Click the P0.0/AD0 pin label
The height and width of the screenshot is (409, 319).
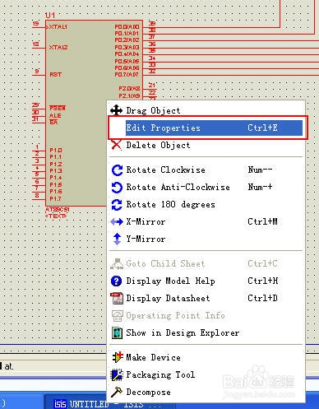point(127,27)
